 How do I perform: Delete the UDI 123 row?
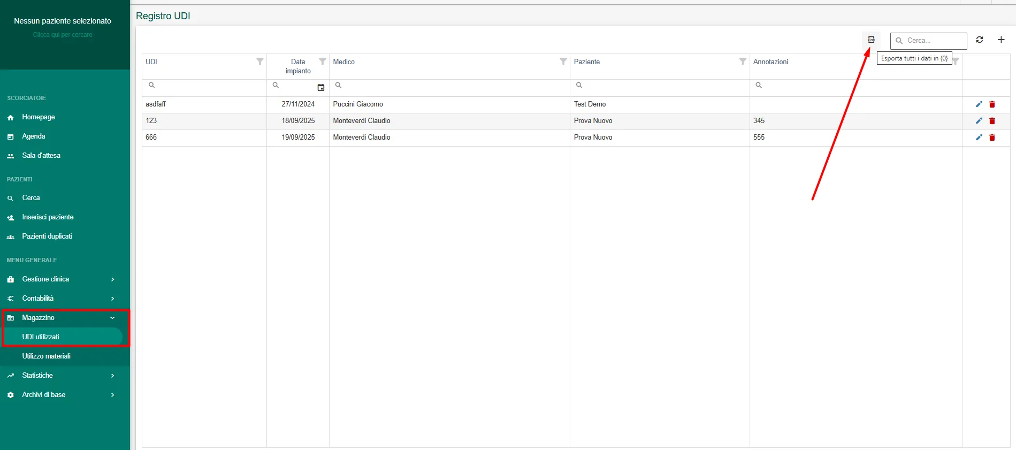click(992, 121)
